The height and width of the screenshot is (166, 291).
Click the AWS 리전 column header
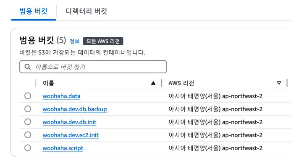181,83
